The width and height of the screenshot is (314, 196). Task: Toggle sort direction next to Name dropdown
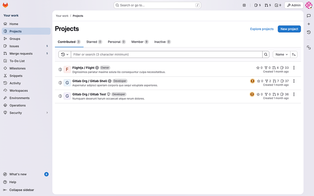click(294, 54)
